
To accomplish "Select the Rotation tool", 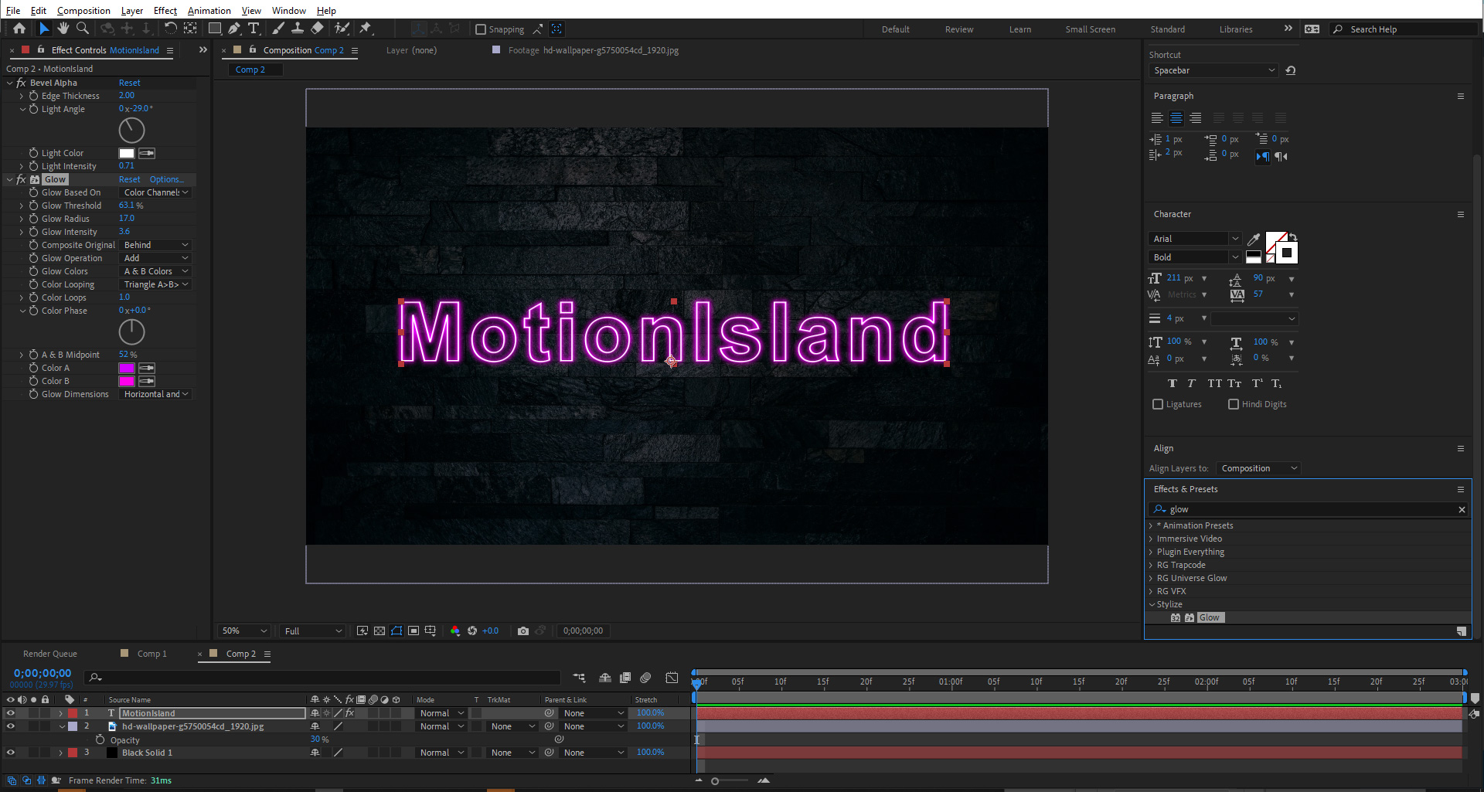I will (170, 29).
